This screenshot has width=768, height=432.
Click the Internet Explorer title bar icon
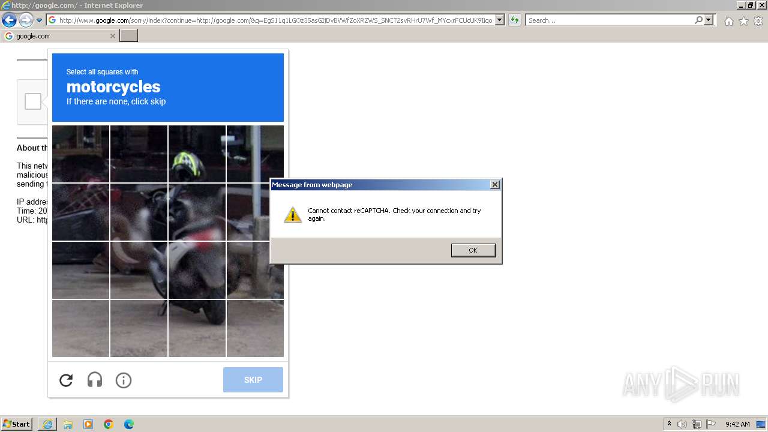point(6,5)
